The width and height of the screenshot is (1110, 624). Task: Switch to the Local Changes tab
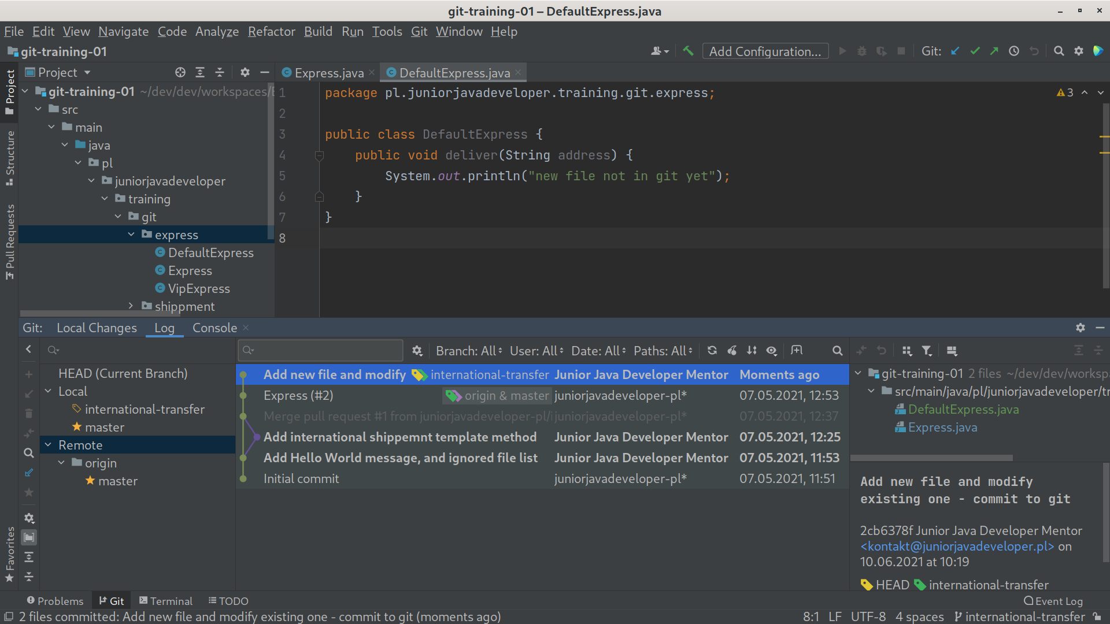point(97,328)
